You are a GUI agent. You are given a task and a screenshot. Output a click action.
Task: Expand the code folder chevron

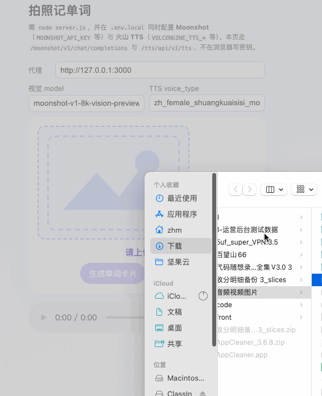click(301, 305)
